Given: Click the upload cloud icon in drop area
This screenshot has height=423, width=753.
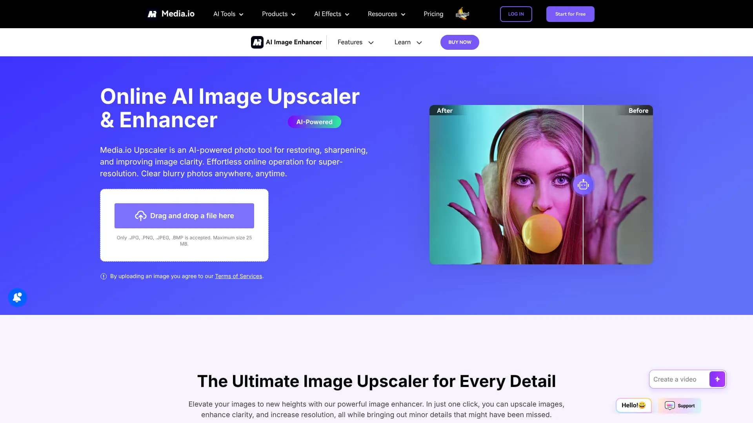Looking at the screenshot, I should click(x=140, y=215).
